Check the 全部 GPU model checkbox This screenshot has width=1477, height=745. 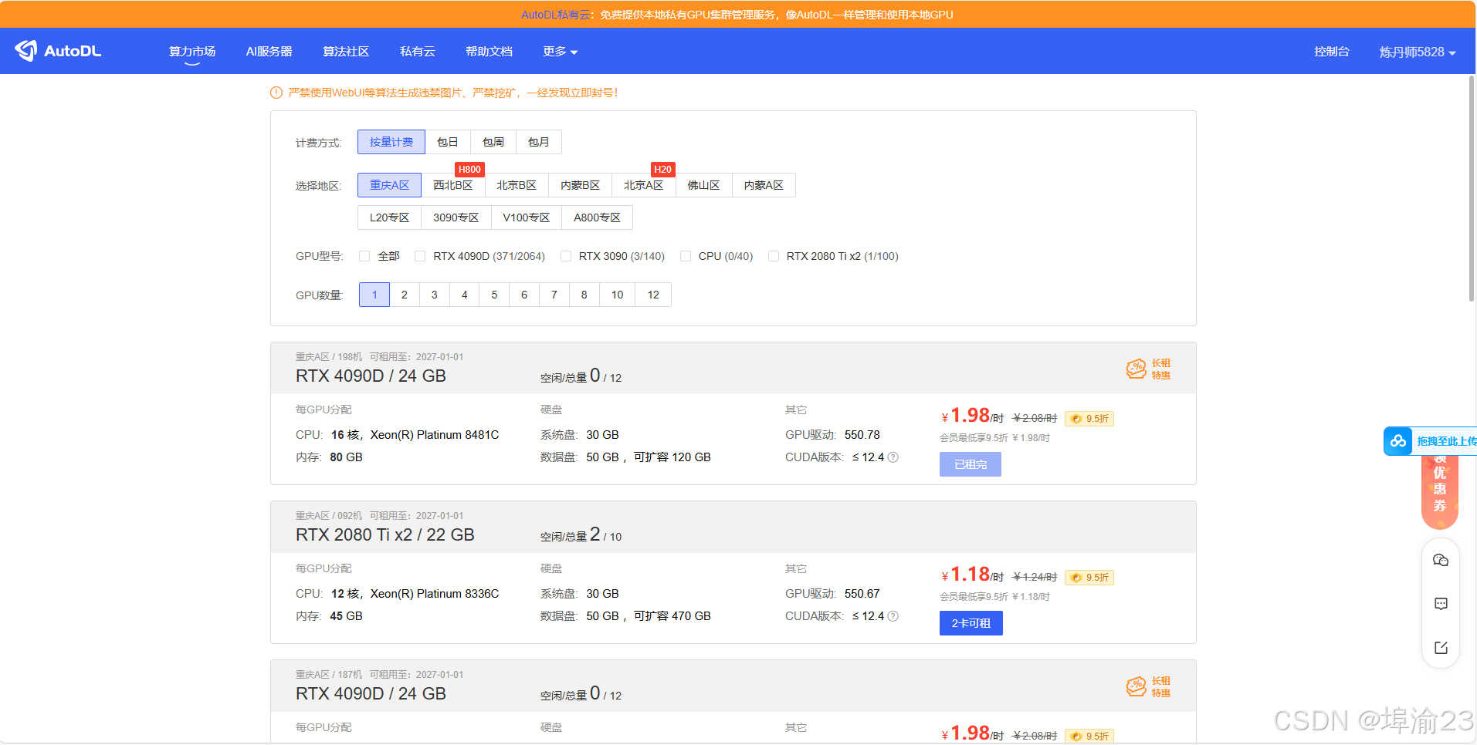[x=364, y=256]
